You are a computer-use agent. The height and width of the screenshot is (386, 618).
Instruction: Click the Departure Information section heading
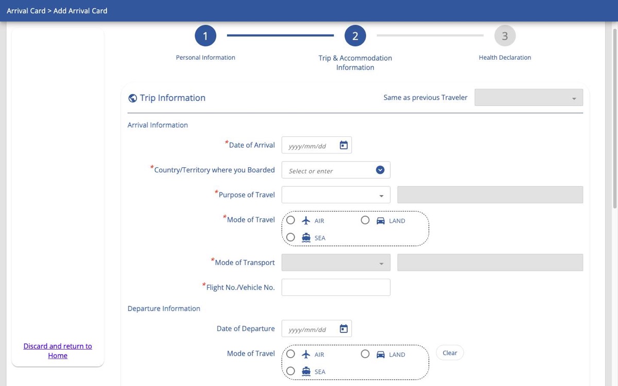(x=164, y=309)
